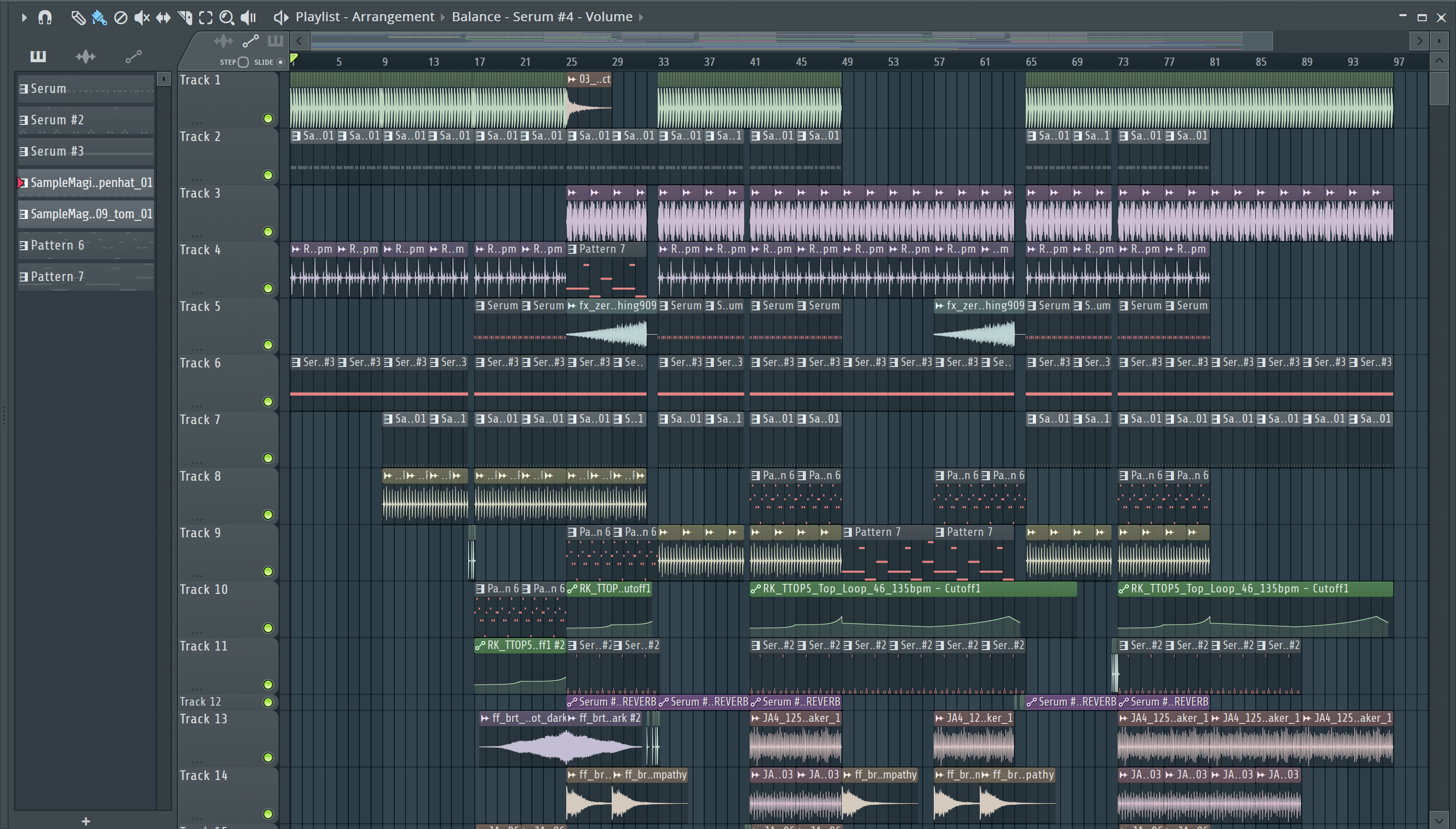Select SampleMagi..penhat_01 in picker

(85, 183)
